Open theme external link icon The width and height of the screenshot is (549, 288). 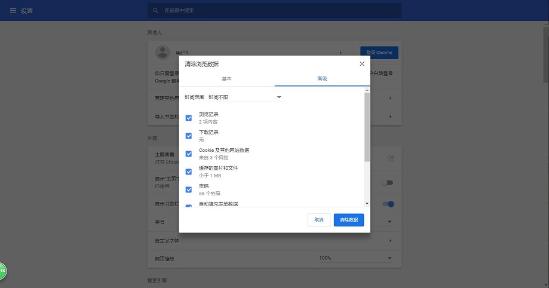[390, 158]
